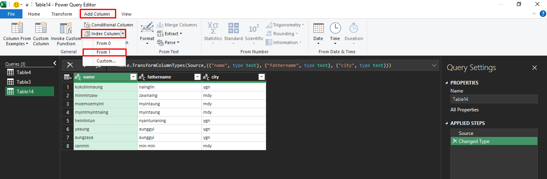Click the Custom Column icon
Screen dimensions: 547x179
41,28
